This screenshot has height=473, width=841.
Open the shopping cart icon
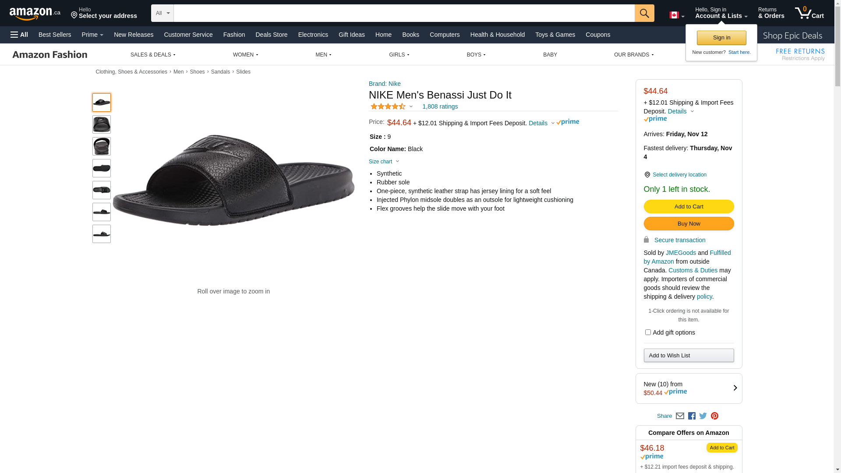click(x=809, y=13)
